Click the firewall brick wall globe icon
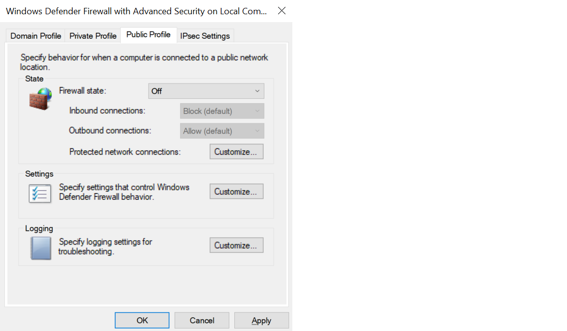The width and height of the screenshot is (567, 331). [x=40, y=99]
